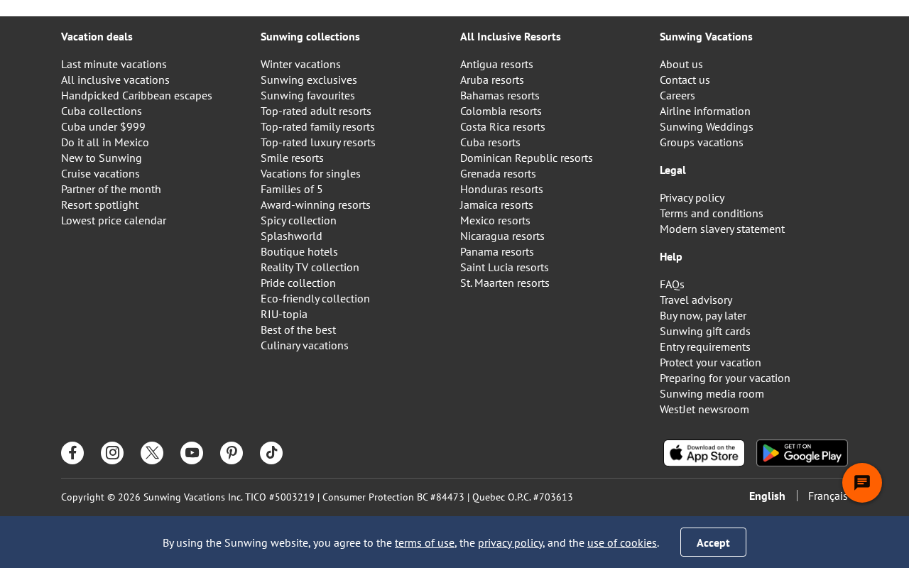Open Pride collection link
Viewport: 909px width, 568px height.
coord(298,283)
